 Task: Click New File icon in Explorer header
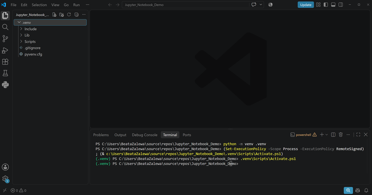coord(54,15)
